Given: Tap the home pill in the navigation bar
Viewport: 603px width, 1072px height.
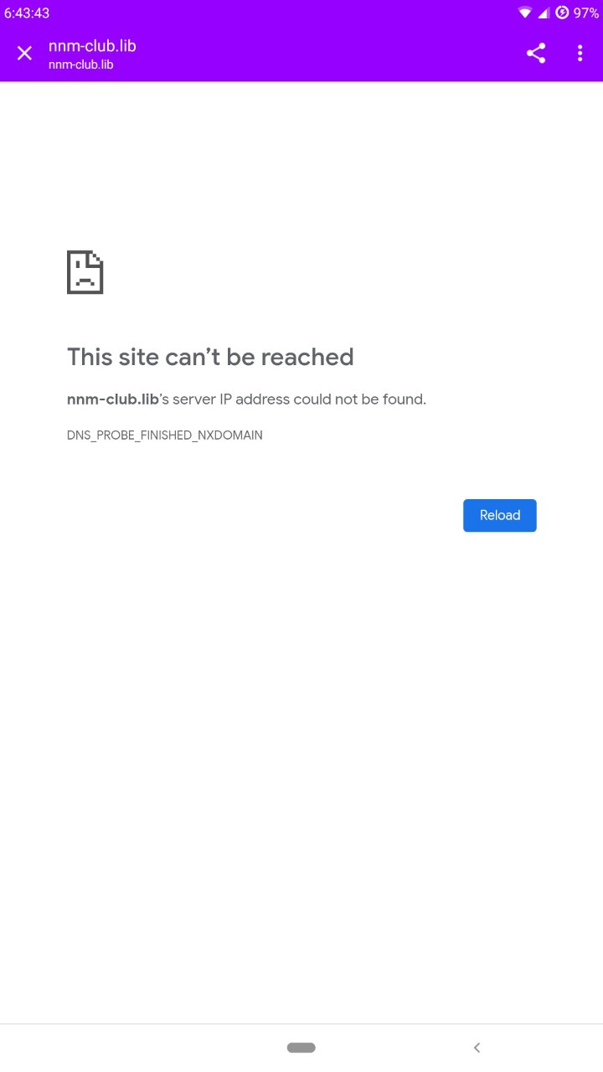Looking at the screenshot, I should point(301,1047).
